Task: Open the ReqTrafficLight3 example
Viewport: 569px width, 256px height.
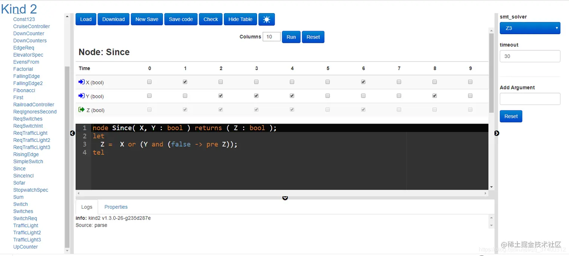Action: pyautogui.click(x=32, y=147)
